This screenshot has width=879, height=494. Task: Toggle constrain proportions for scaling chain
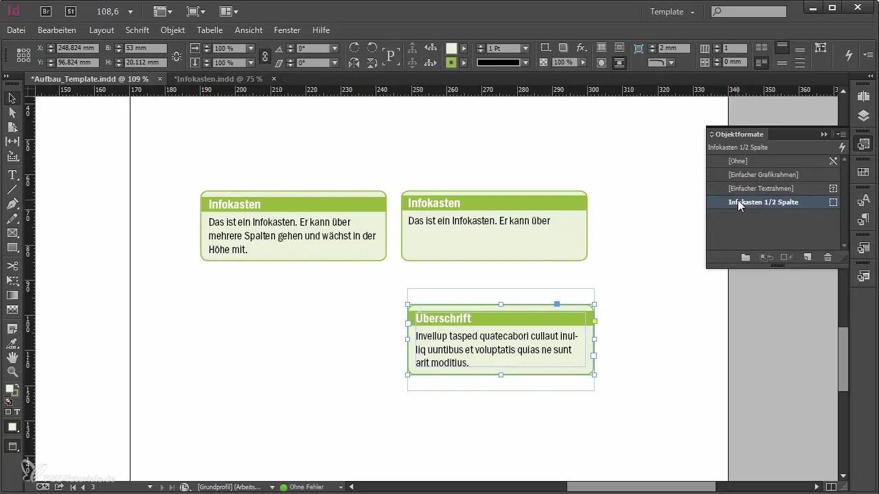[265, 56]
